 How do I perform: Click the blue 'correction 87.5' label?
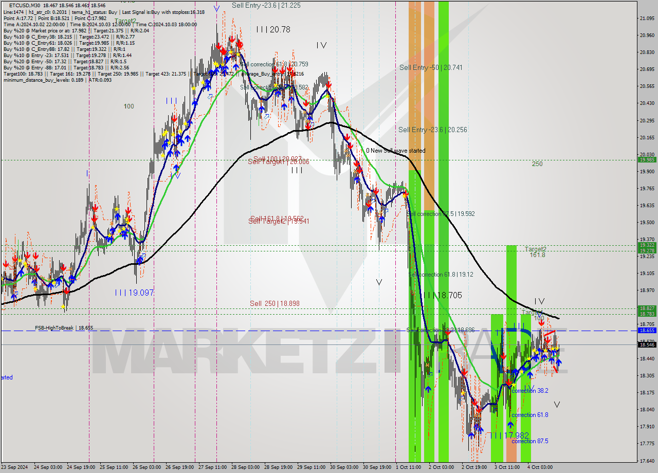(x=529, y=441)
